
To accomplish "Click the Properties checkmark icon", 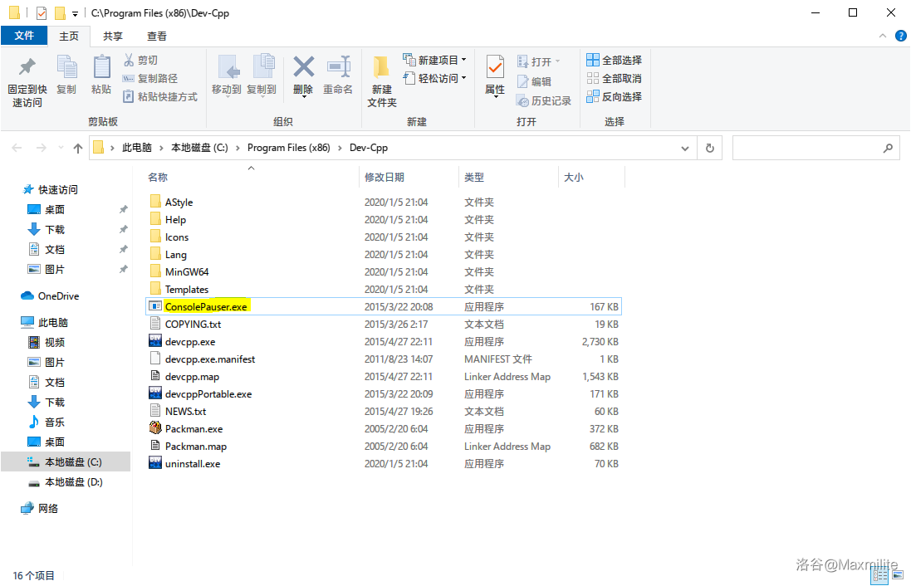I will (495, 67).
